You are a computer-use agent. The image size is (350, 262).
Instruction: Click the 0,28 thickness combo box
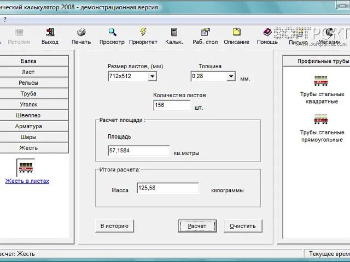(213, 76)
